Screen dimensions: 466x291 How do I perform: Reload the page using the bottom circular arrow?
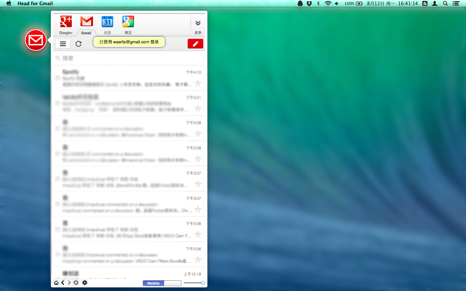76,283
